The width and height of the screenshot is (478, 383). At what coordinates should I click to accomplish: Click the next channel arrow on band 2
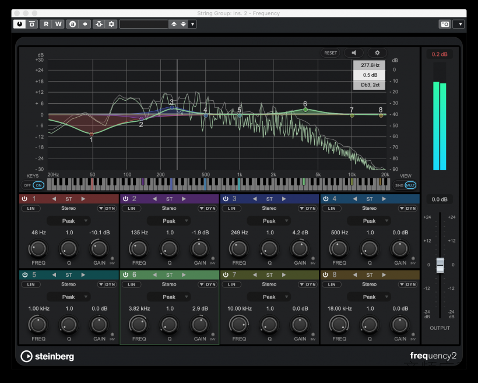coord(184,199)
